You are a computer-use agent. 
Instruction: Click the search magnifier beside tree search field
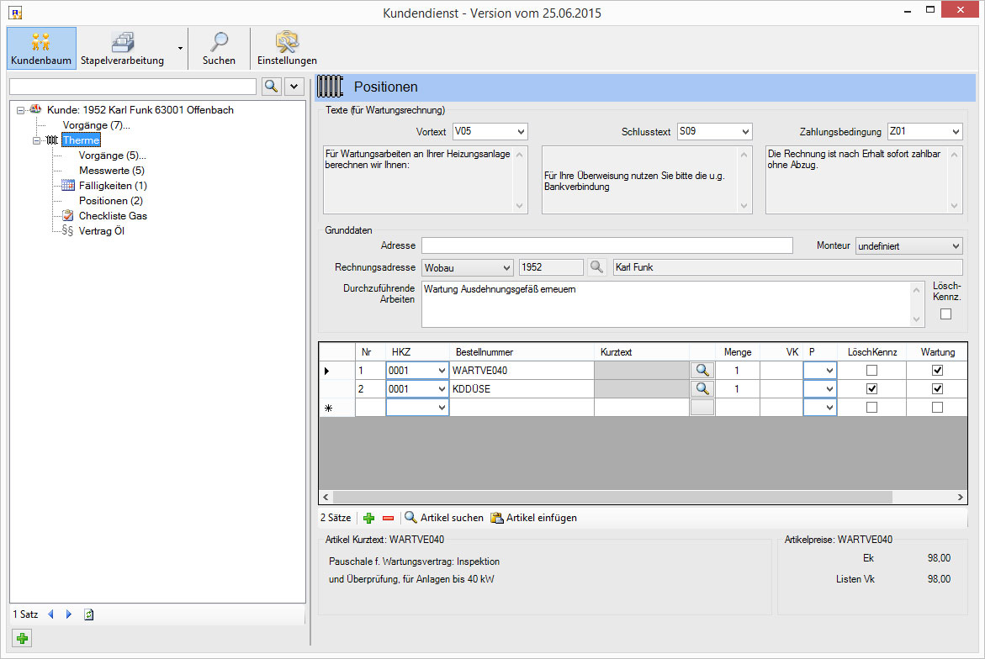[272, 87]
